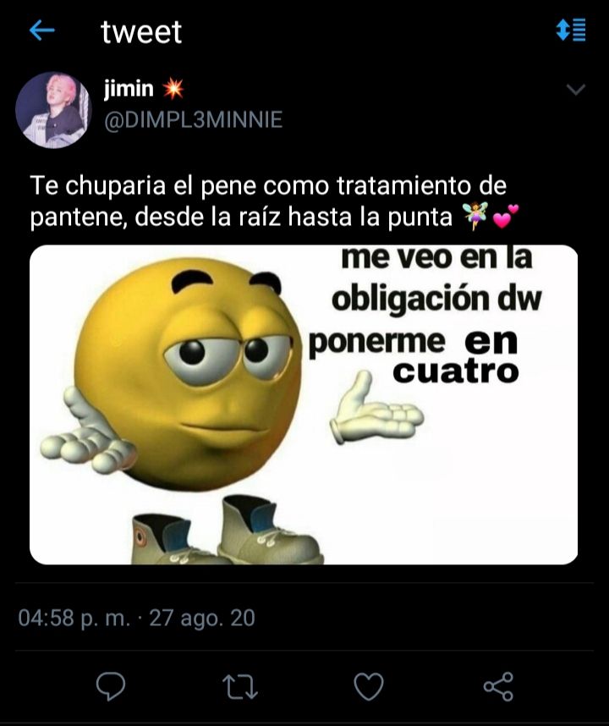Click the "obligación dw" caption in the meme

(x=436, y=299)
